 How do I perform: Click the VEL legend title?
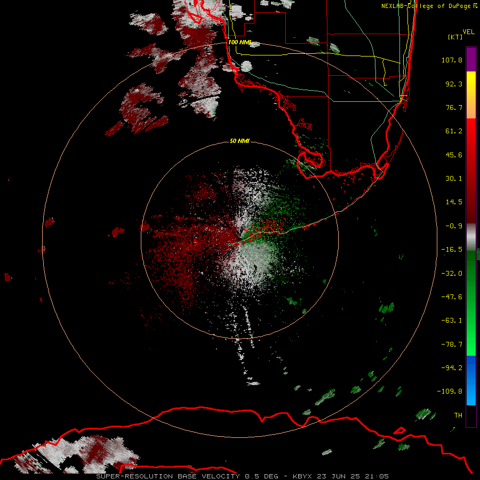click(468, 32)
